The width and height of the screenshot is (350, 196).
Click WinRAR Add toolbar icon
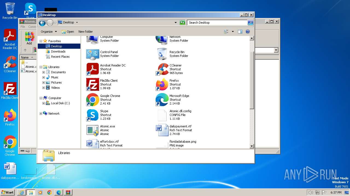pyautogui.click(x=29, y=38)
